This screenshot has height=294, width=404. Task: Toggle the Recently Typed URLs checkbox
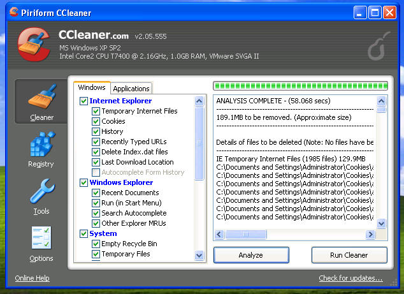[96, 142]
